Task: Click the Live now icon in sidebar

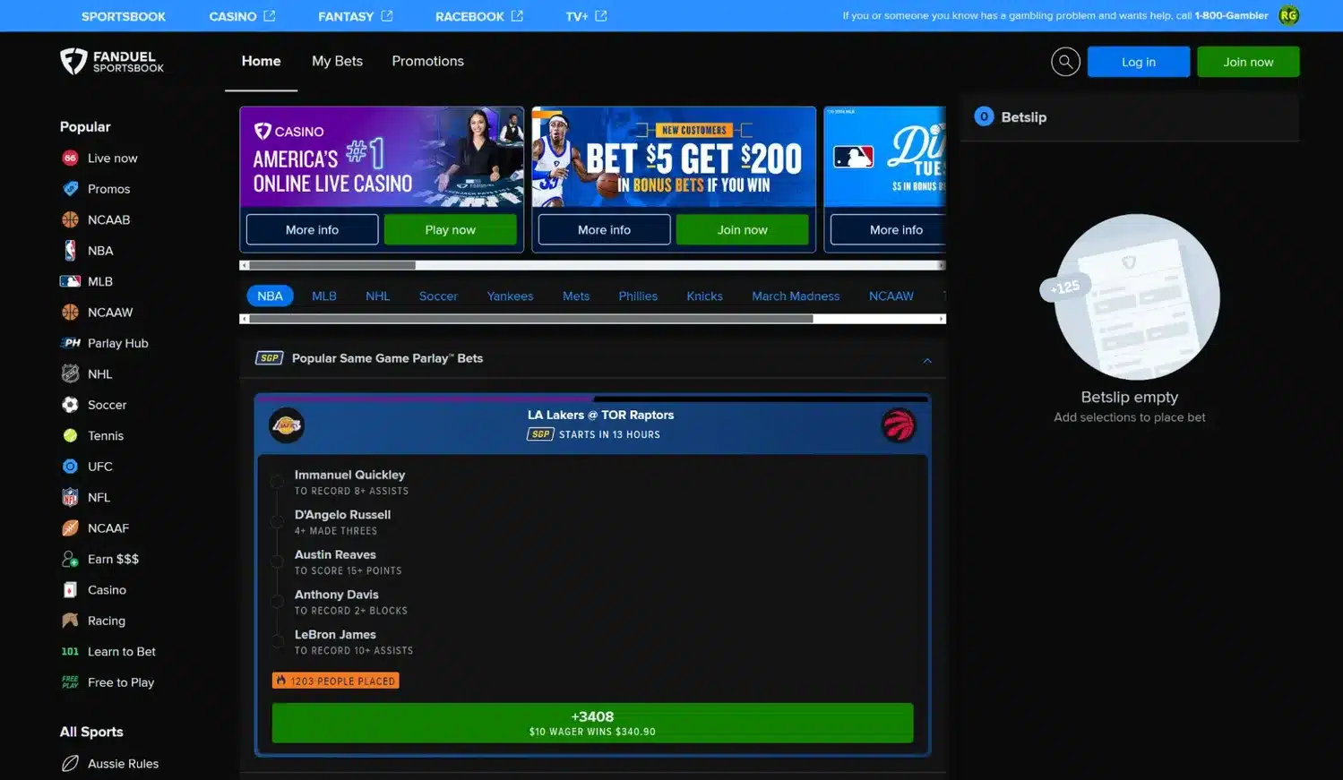Action: (x=70, y=158)
